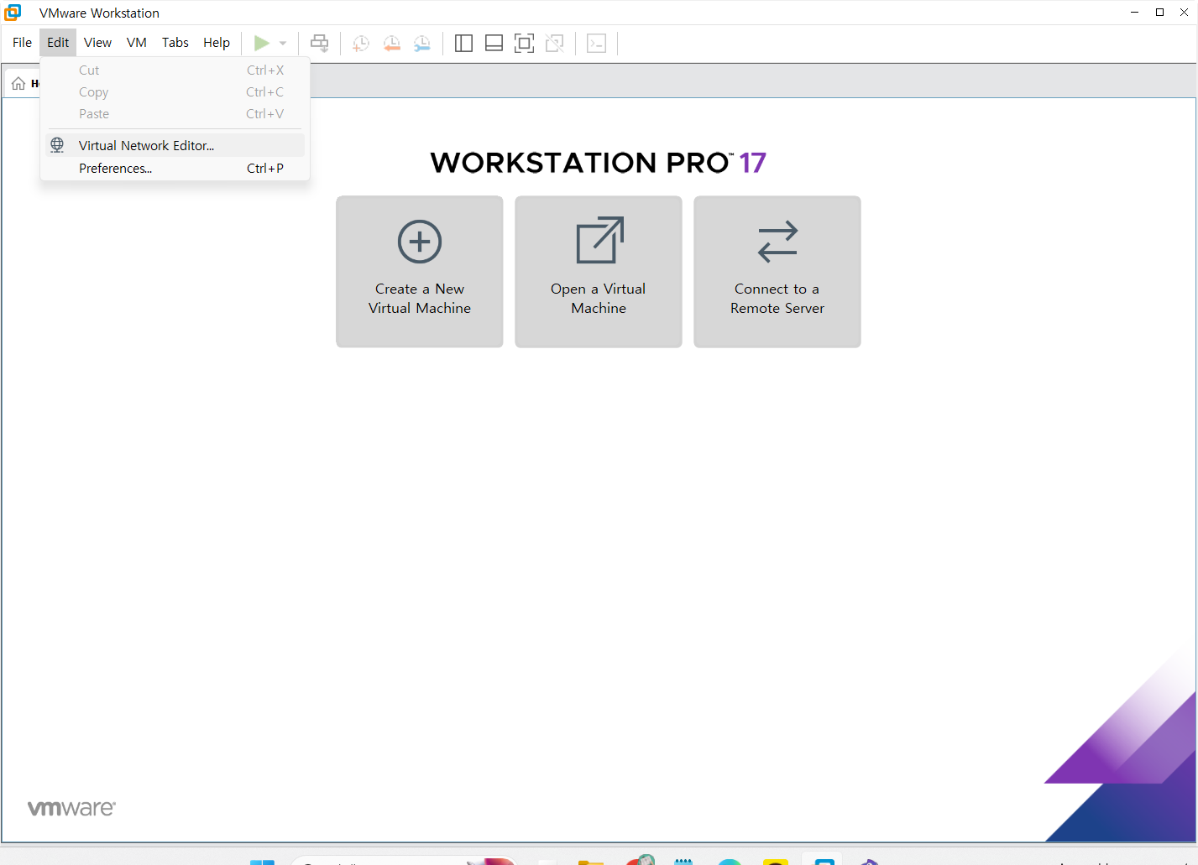Image resolution: width=1198 pixels, height=865 pixels.
Task: Click the Create a New Virtual Machine tile
Action: 420,272
